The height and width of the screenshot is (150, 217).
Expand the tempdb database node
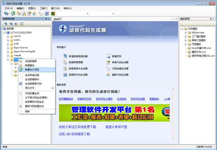pos(8,56)
